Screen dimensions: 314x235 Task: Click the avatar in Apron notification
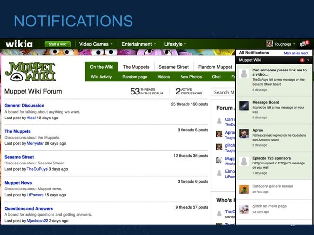tap(244, 134)
